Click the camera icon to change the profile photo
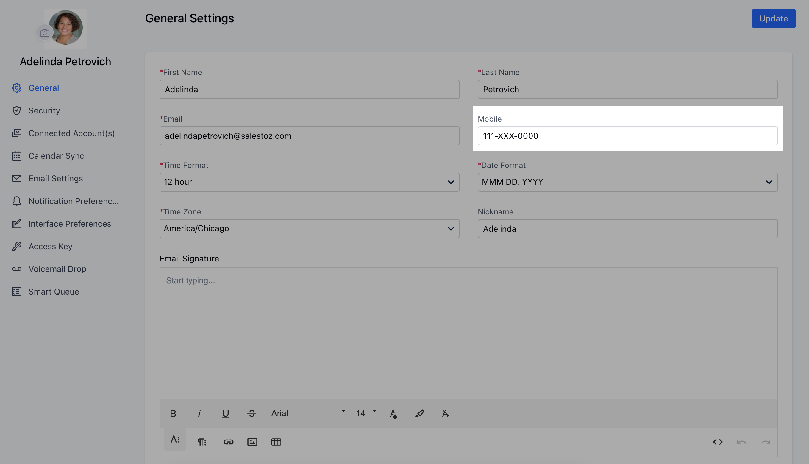 point(45,33)
